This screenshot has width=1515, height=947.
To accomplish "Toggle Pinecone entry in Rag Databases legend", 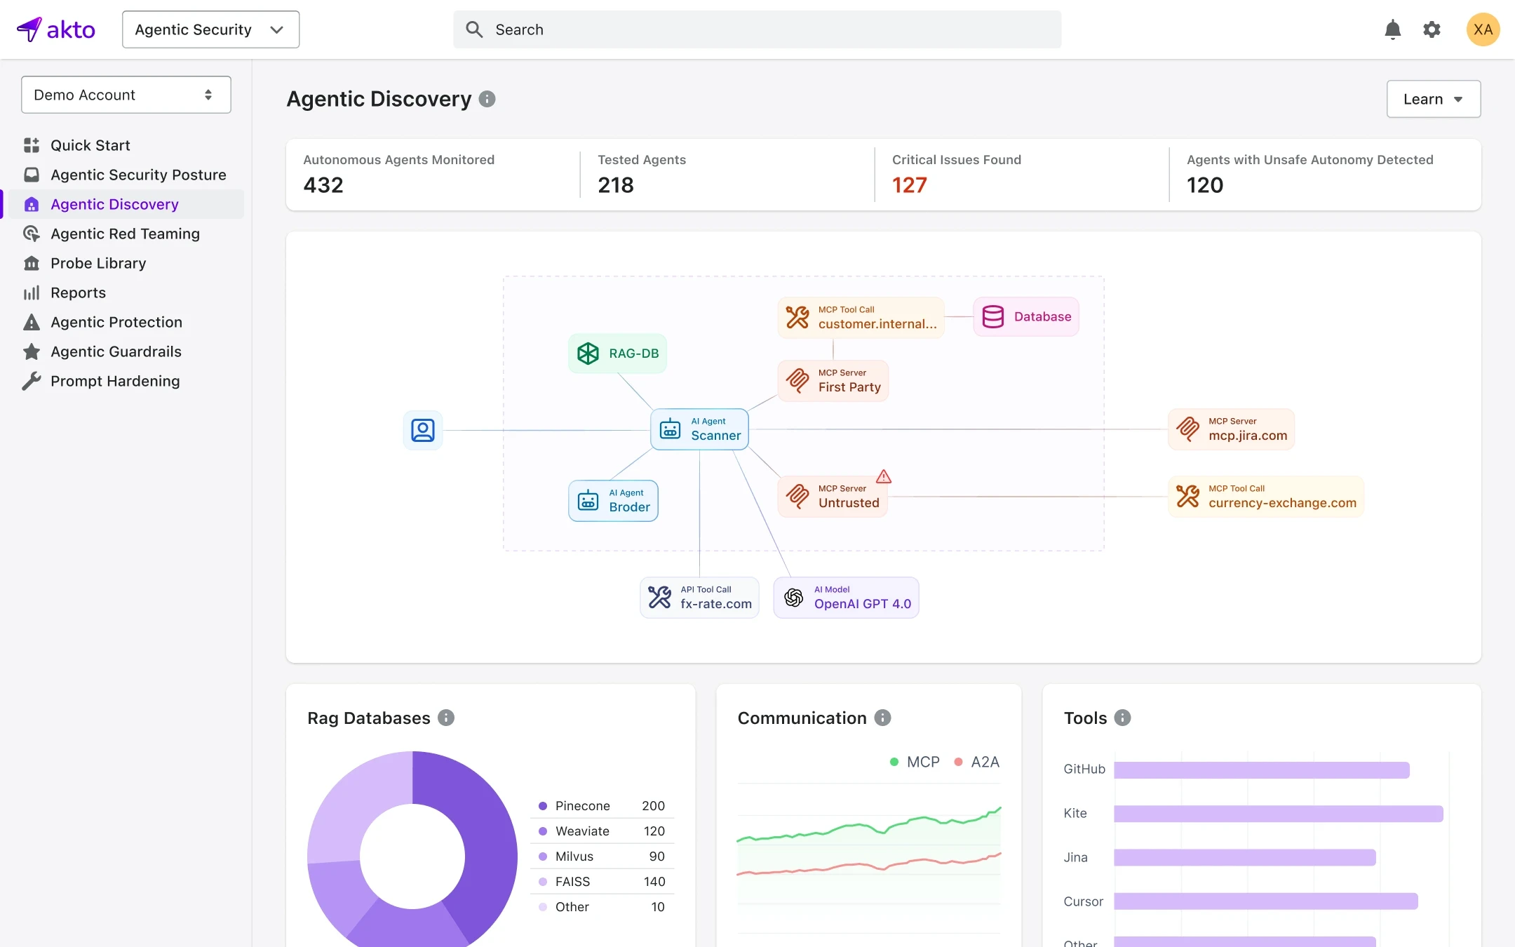I will point(582,806).
